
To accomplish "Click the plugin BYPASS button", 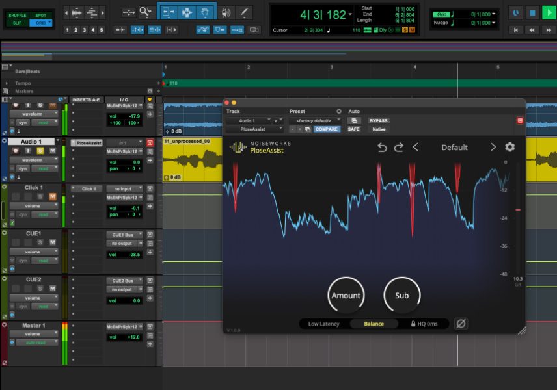I will pos(378,121).
